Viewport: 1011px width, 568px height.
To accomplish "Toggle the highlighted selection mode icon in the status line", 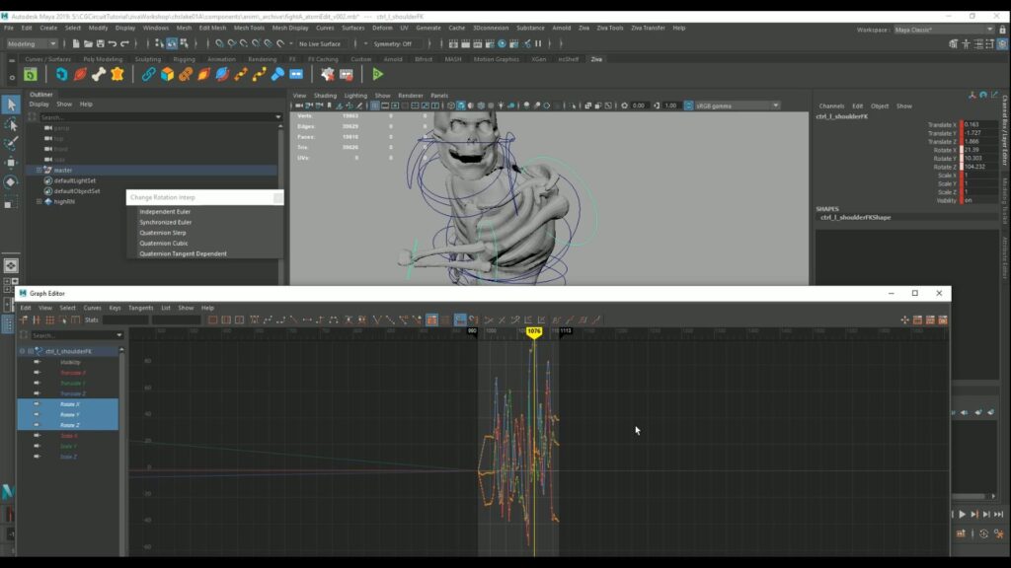I will coord(172,43).
